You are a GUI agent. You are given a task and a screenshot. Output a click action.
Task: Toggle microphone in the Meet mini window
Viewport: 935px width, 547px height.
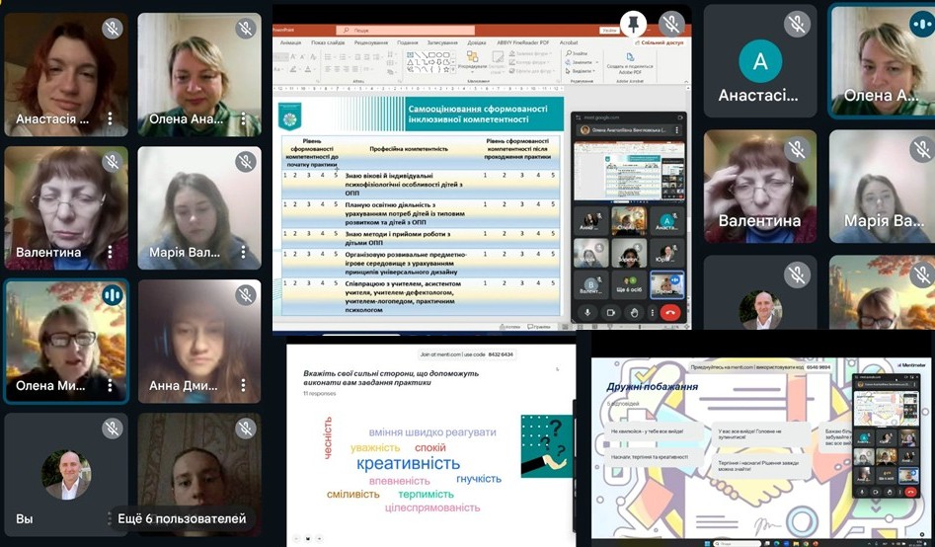(588, 312)
